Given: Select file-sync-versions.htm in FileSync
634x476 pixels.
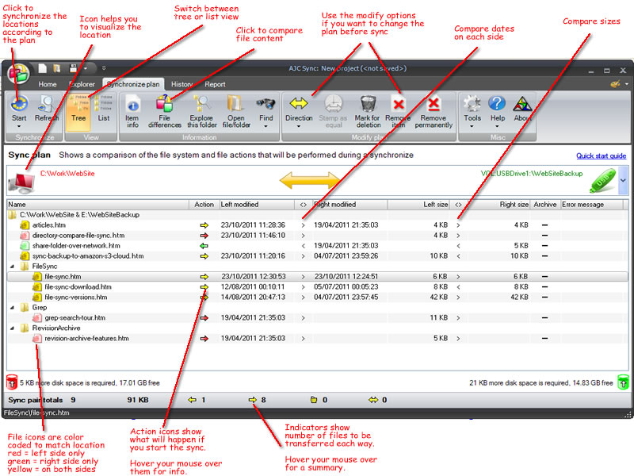Looking at the screenshot, I should pos(318,297).
